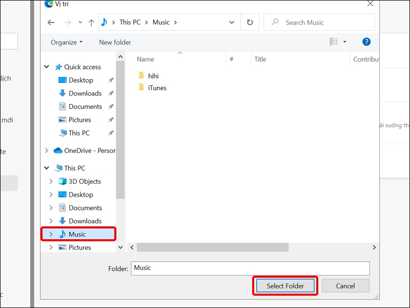Click the Folder name input field
The width and height of the screenshot is (410, 308).
coord(250,268)
